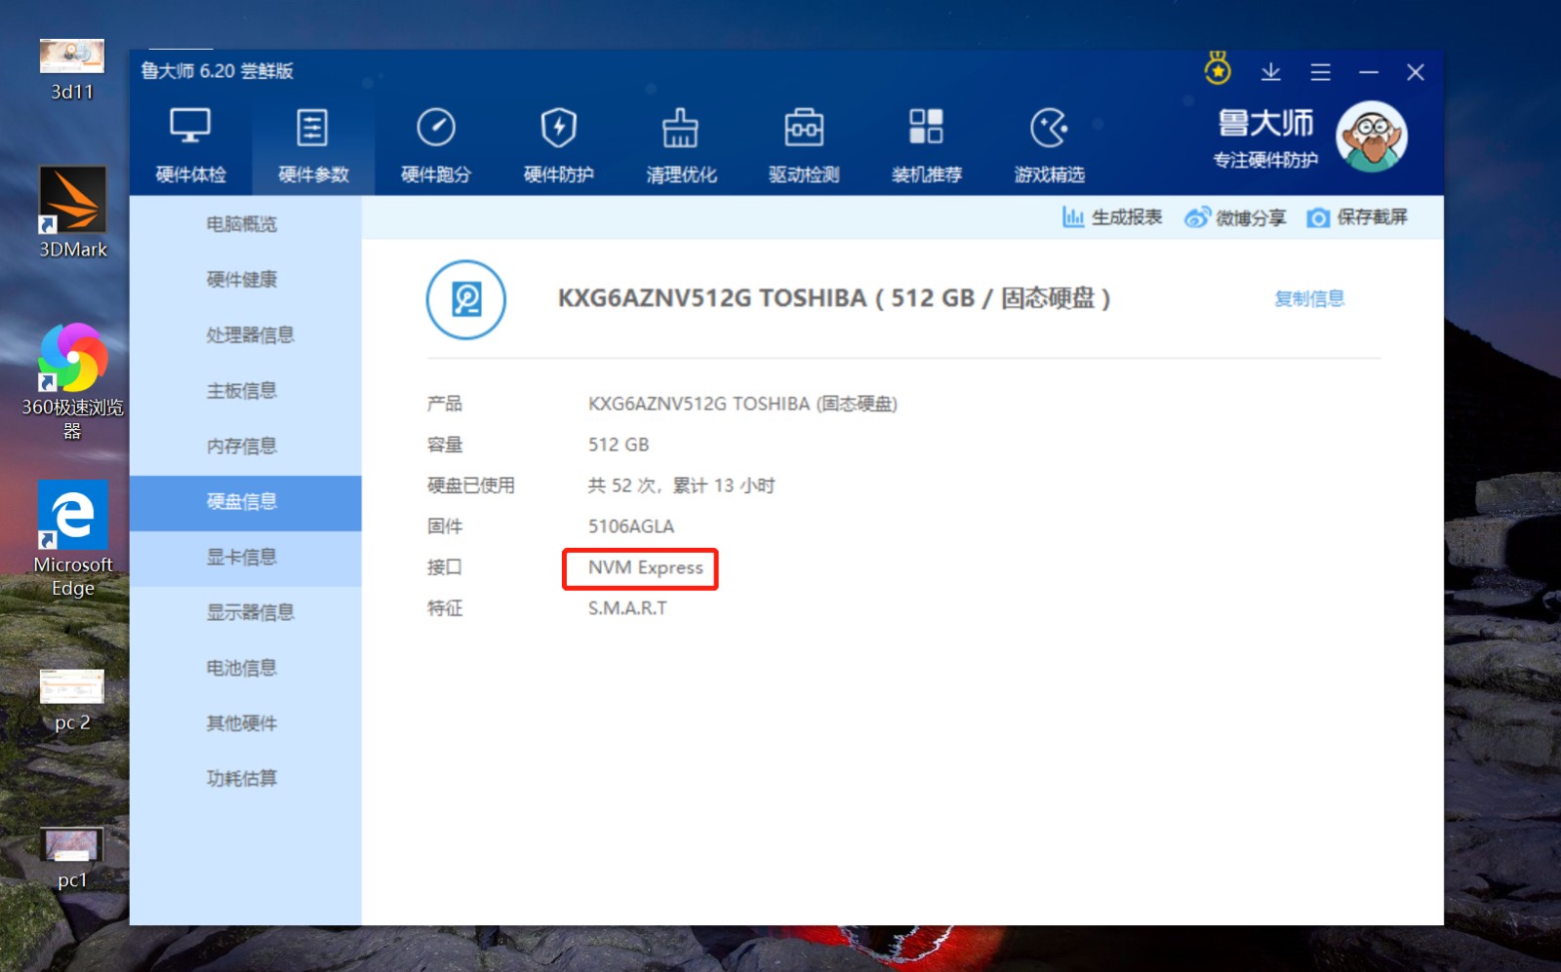Click the KXG6AZNV512G TOSHIBA heading

pyautogui.click(x=834, y=298)
